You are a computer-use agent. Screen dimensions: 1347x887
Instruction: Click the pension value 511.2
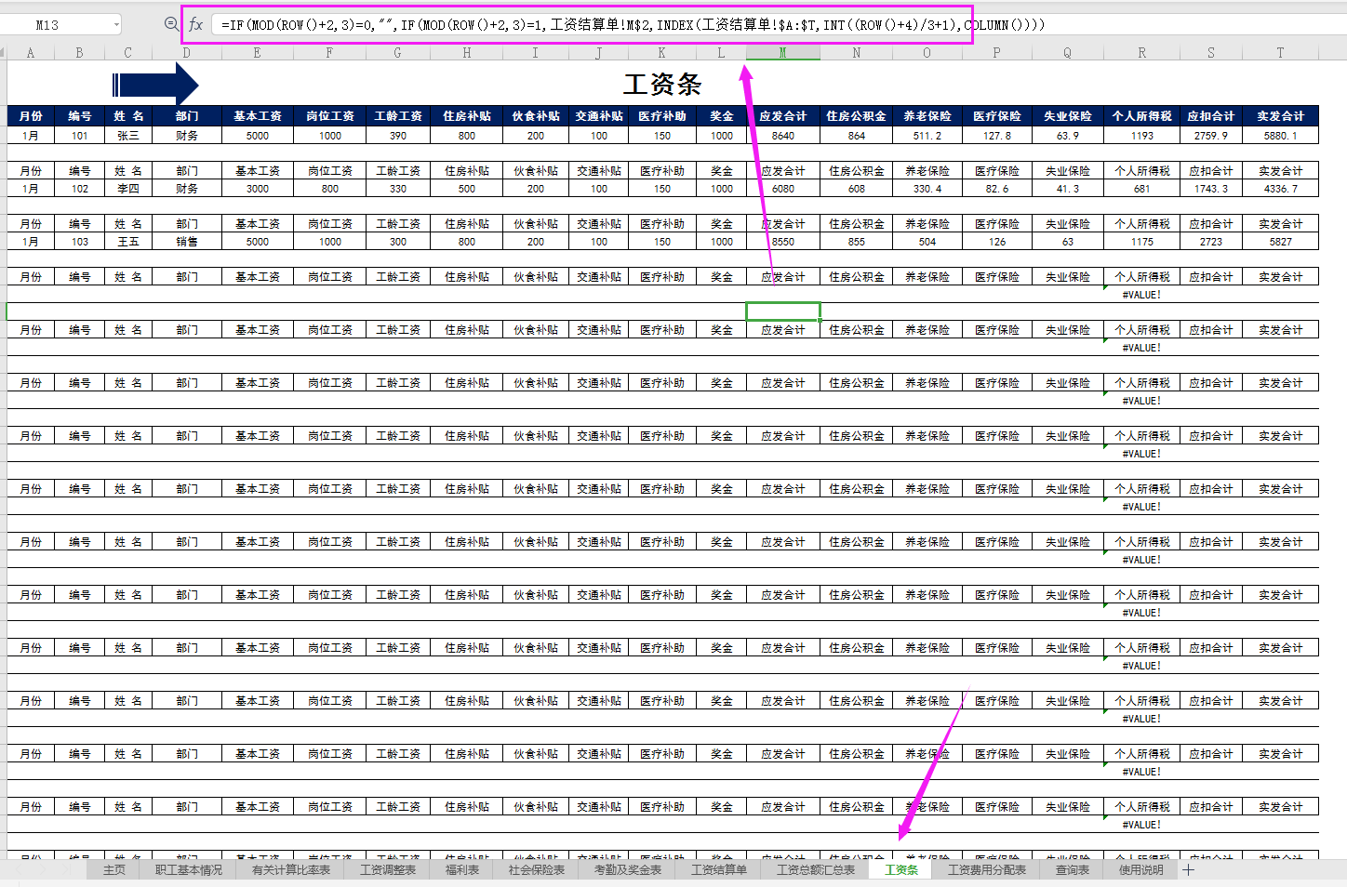927,136
